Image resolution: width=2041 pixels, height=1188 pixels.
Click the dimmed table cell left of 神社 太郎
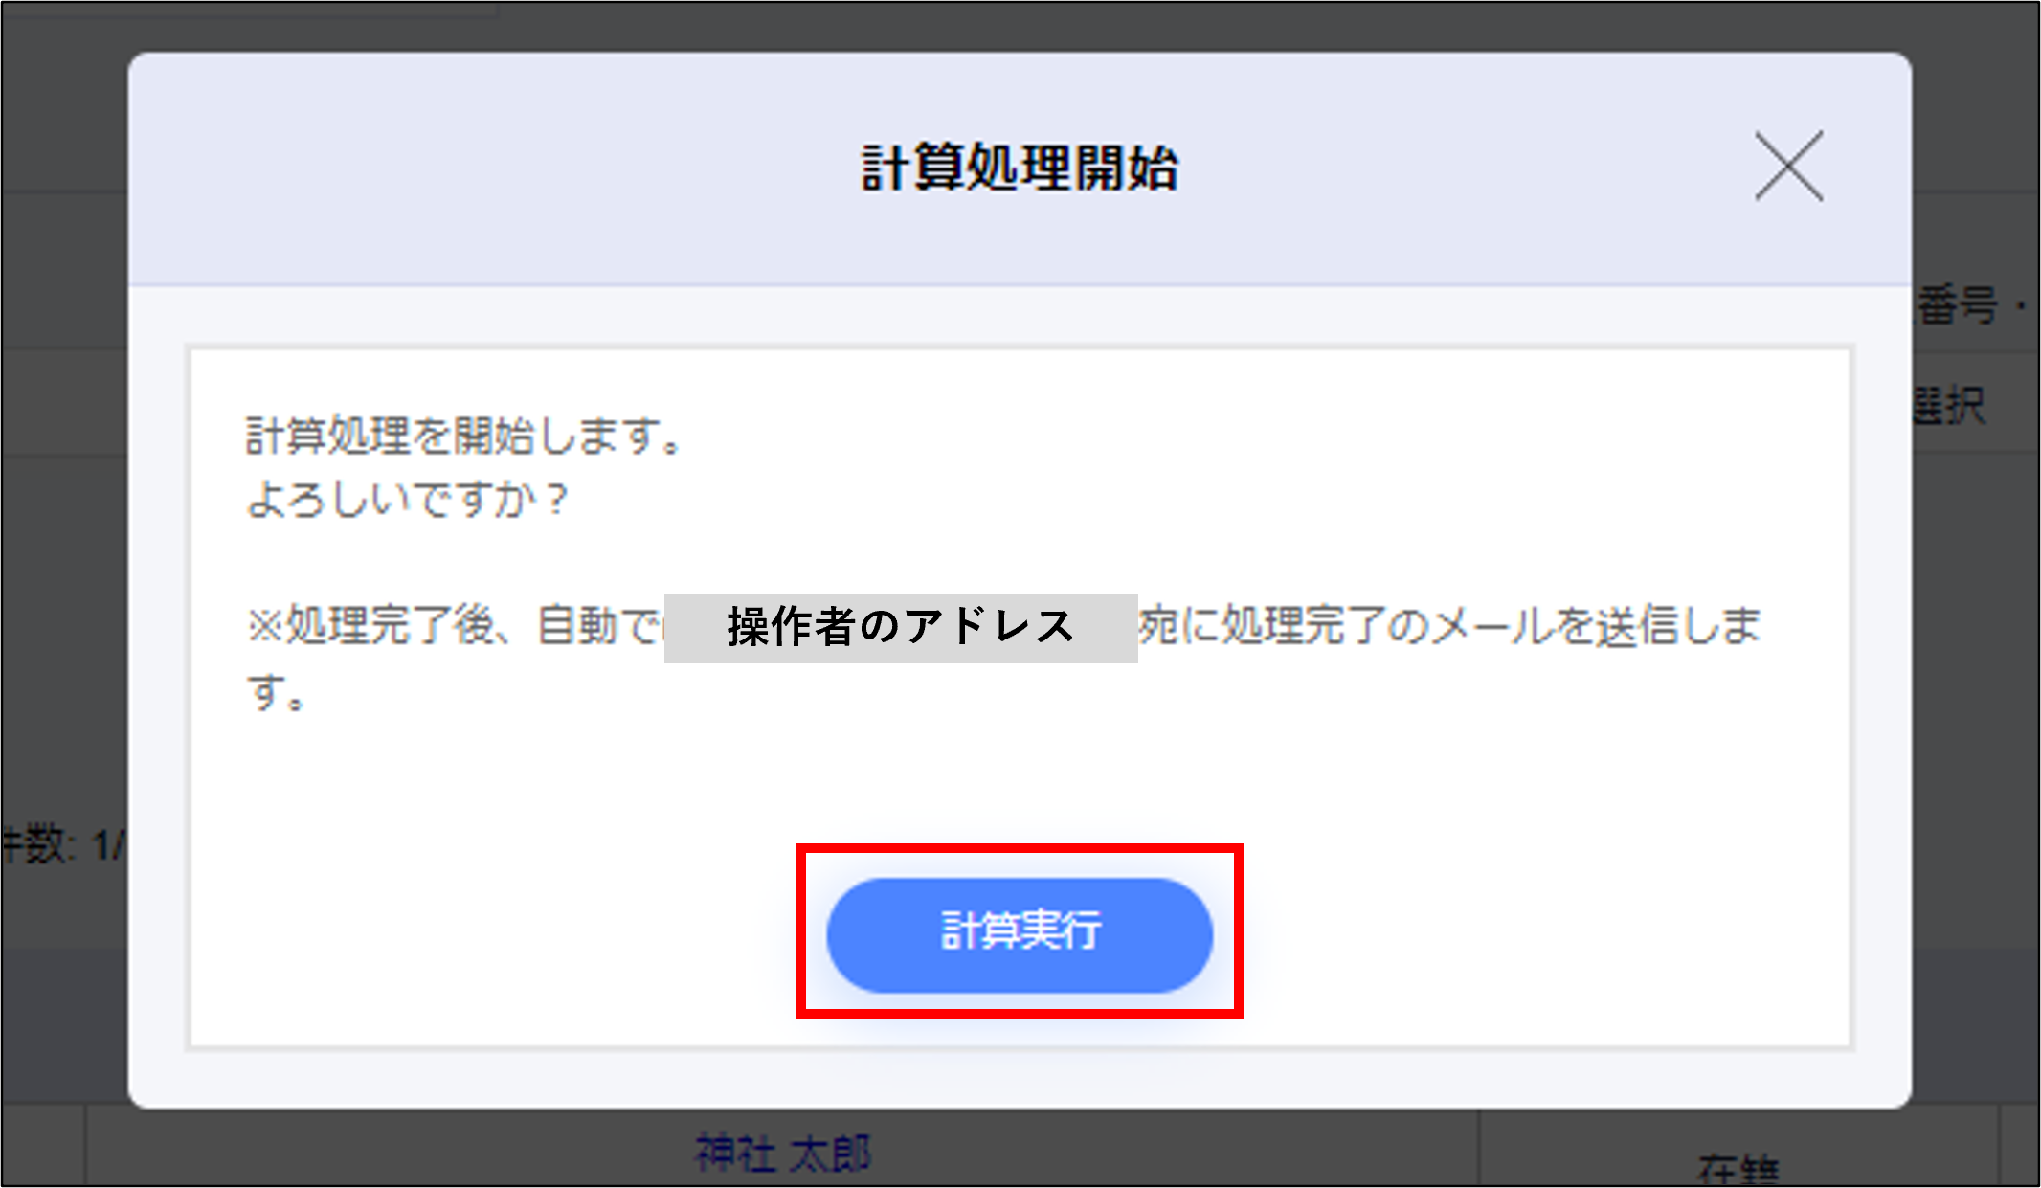[43, 1147]
